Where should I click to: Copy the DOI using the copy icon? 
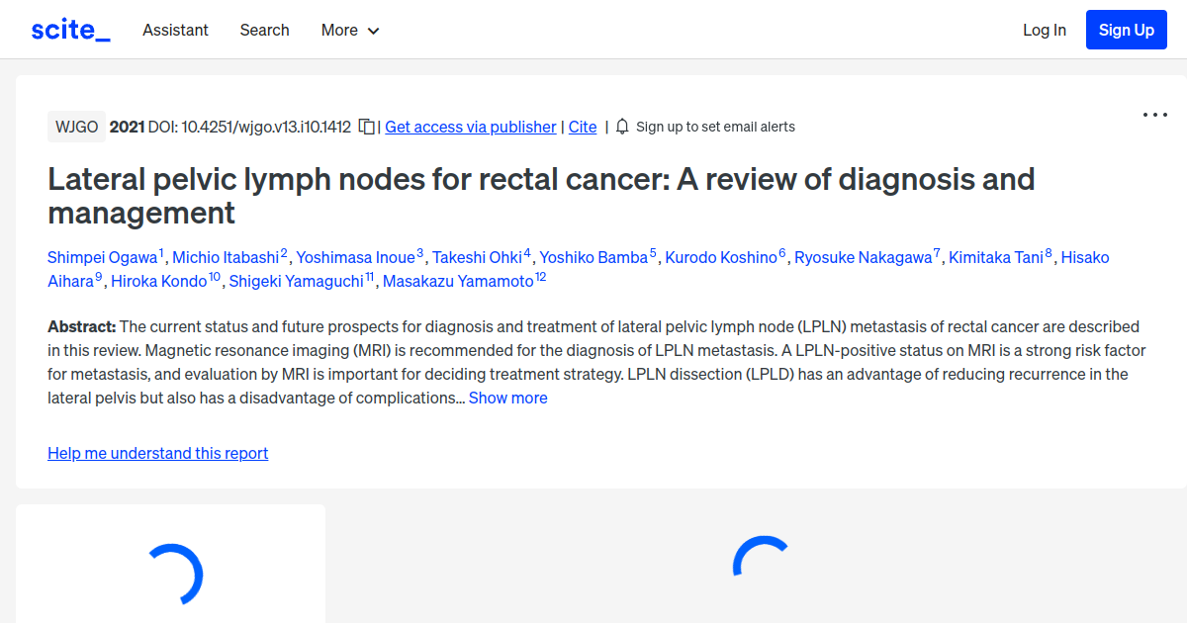click(x=366, y=127)
